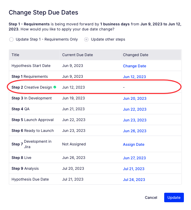Select Update Step 1 - Requirements Only

[11, 40]
